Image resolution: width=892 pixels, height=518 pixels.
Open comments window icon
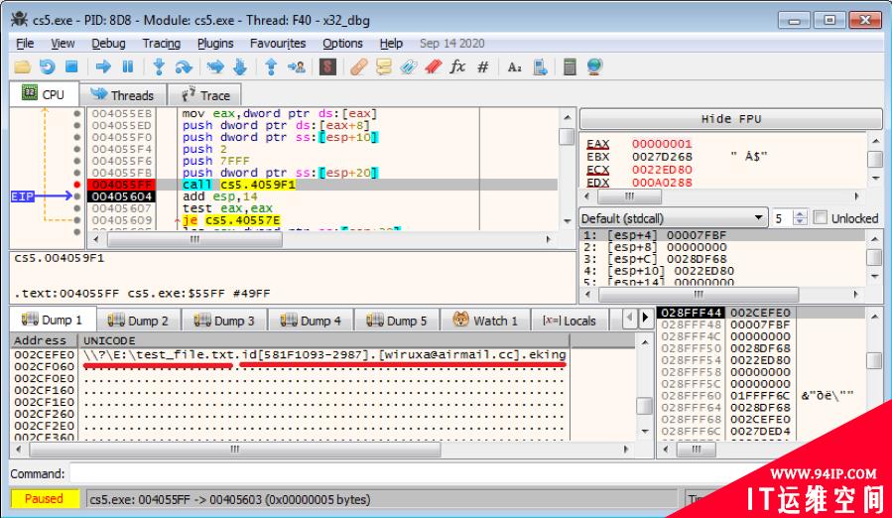pyautogui.click(x=384, y=67)
